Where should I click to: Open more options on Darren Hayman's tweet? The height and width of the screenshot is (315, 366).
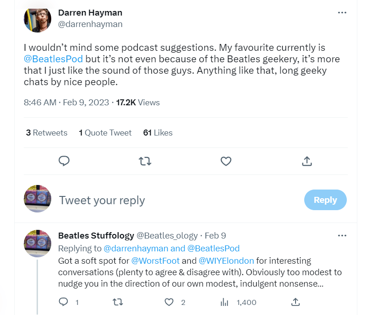342,13
